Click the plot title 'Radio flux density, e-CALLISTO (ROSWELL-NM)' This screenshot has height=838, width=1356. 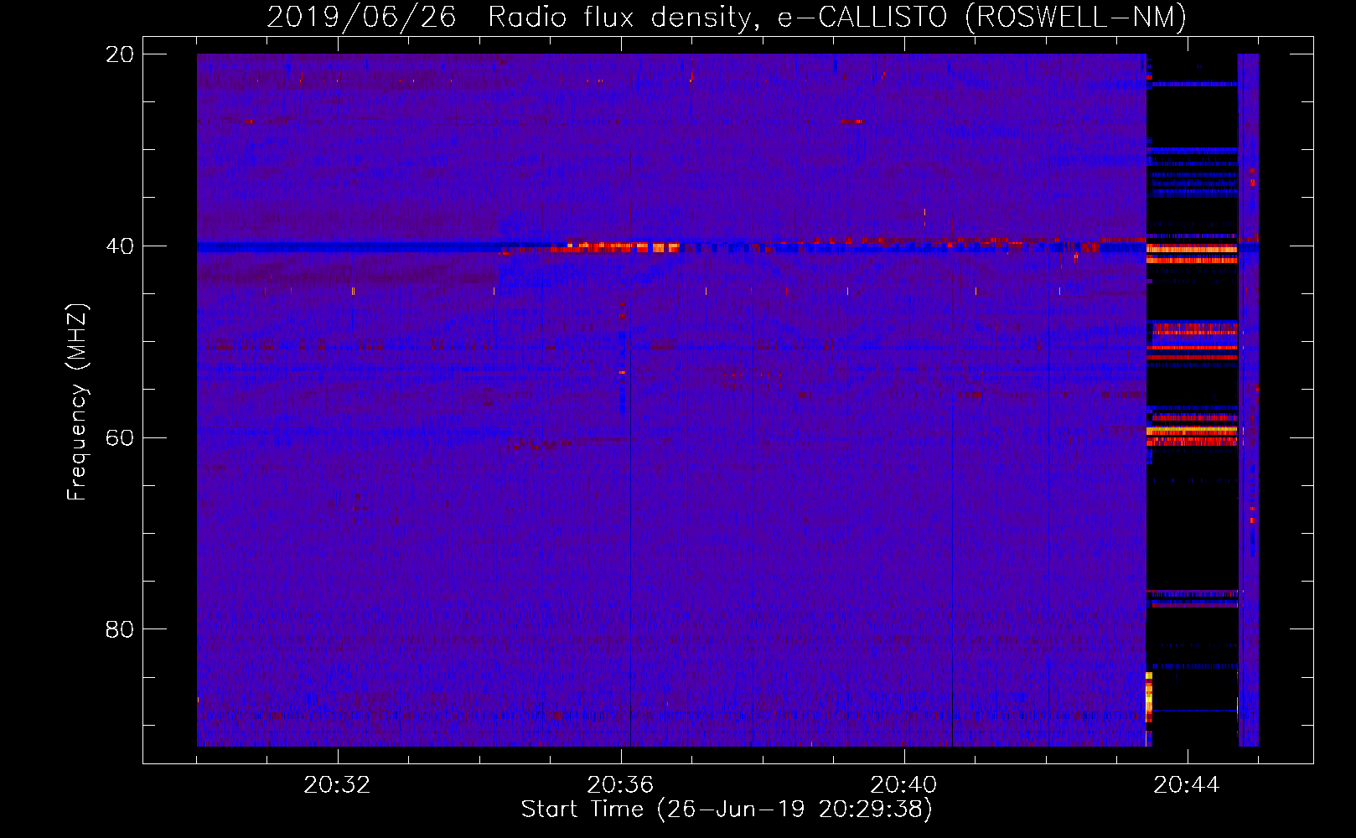coord(837,17)
